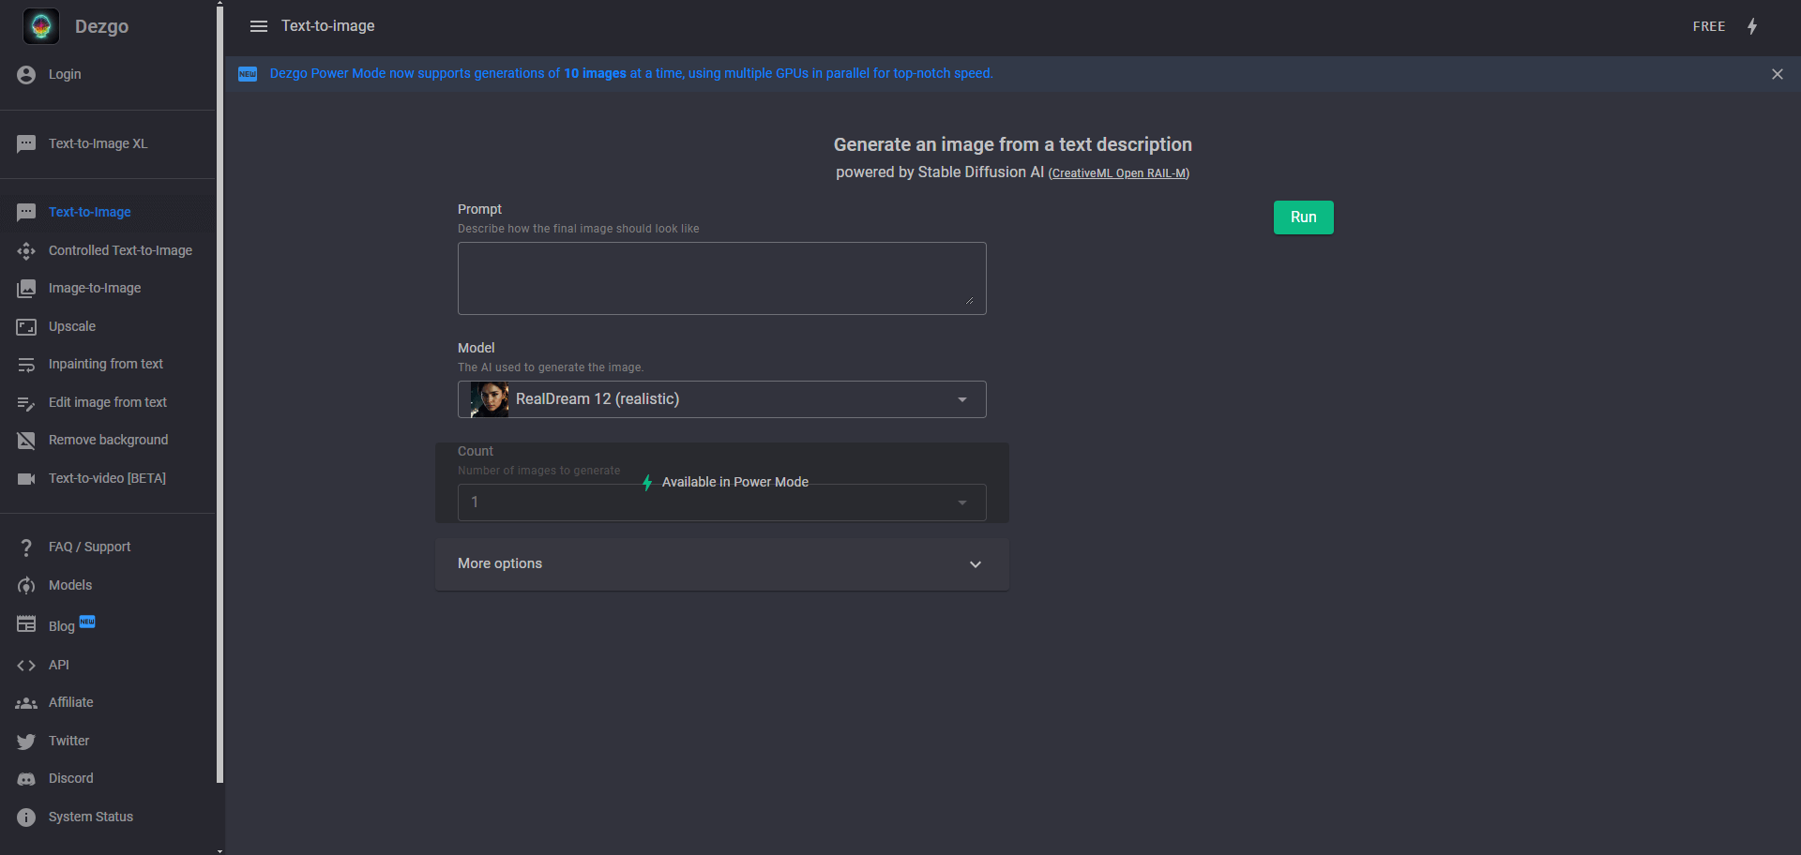This screenshot has width=1801, height=855.
Task: Click the sidebar scroll up arrow
Action: tap(219, 4)
